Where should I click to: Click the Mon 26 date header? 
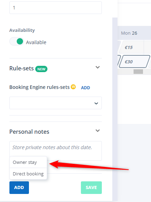click(x=129, y=33)
